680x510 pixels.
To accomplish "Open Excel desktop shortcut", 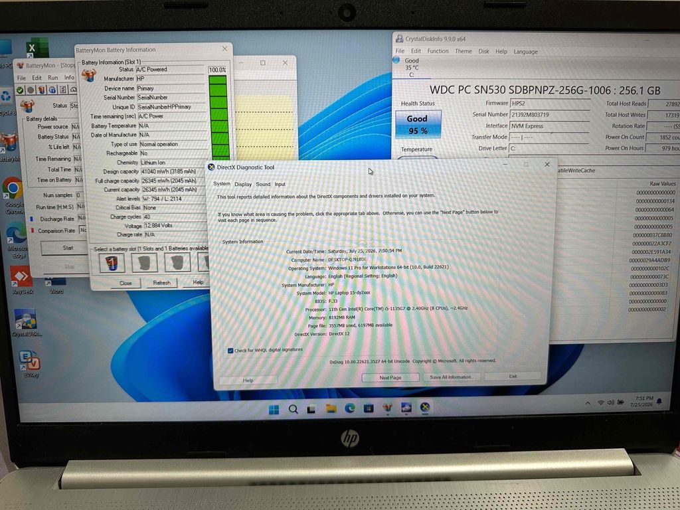I will [x=37, y=48].
